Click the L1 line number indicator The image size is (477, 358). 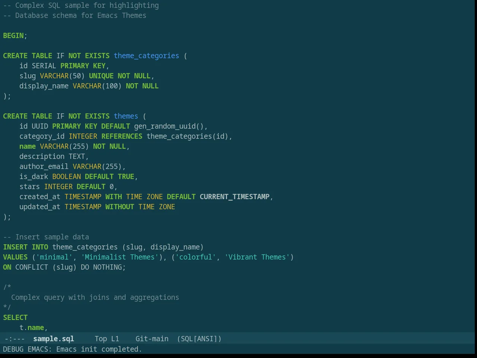point(115,339)
